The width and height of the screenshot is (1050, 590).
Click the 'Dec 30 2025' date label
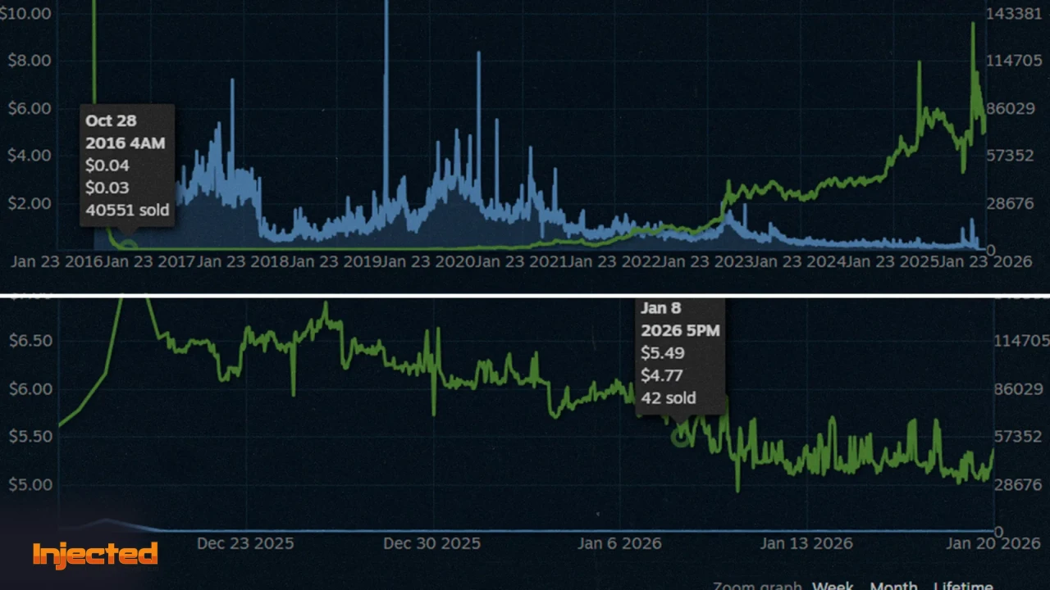432,543
